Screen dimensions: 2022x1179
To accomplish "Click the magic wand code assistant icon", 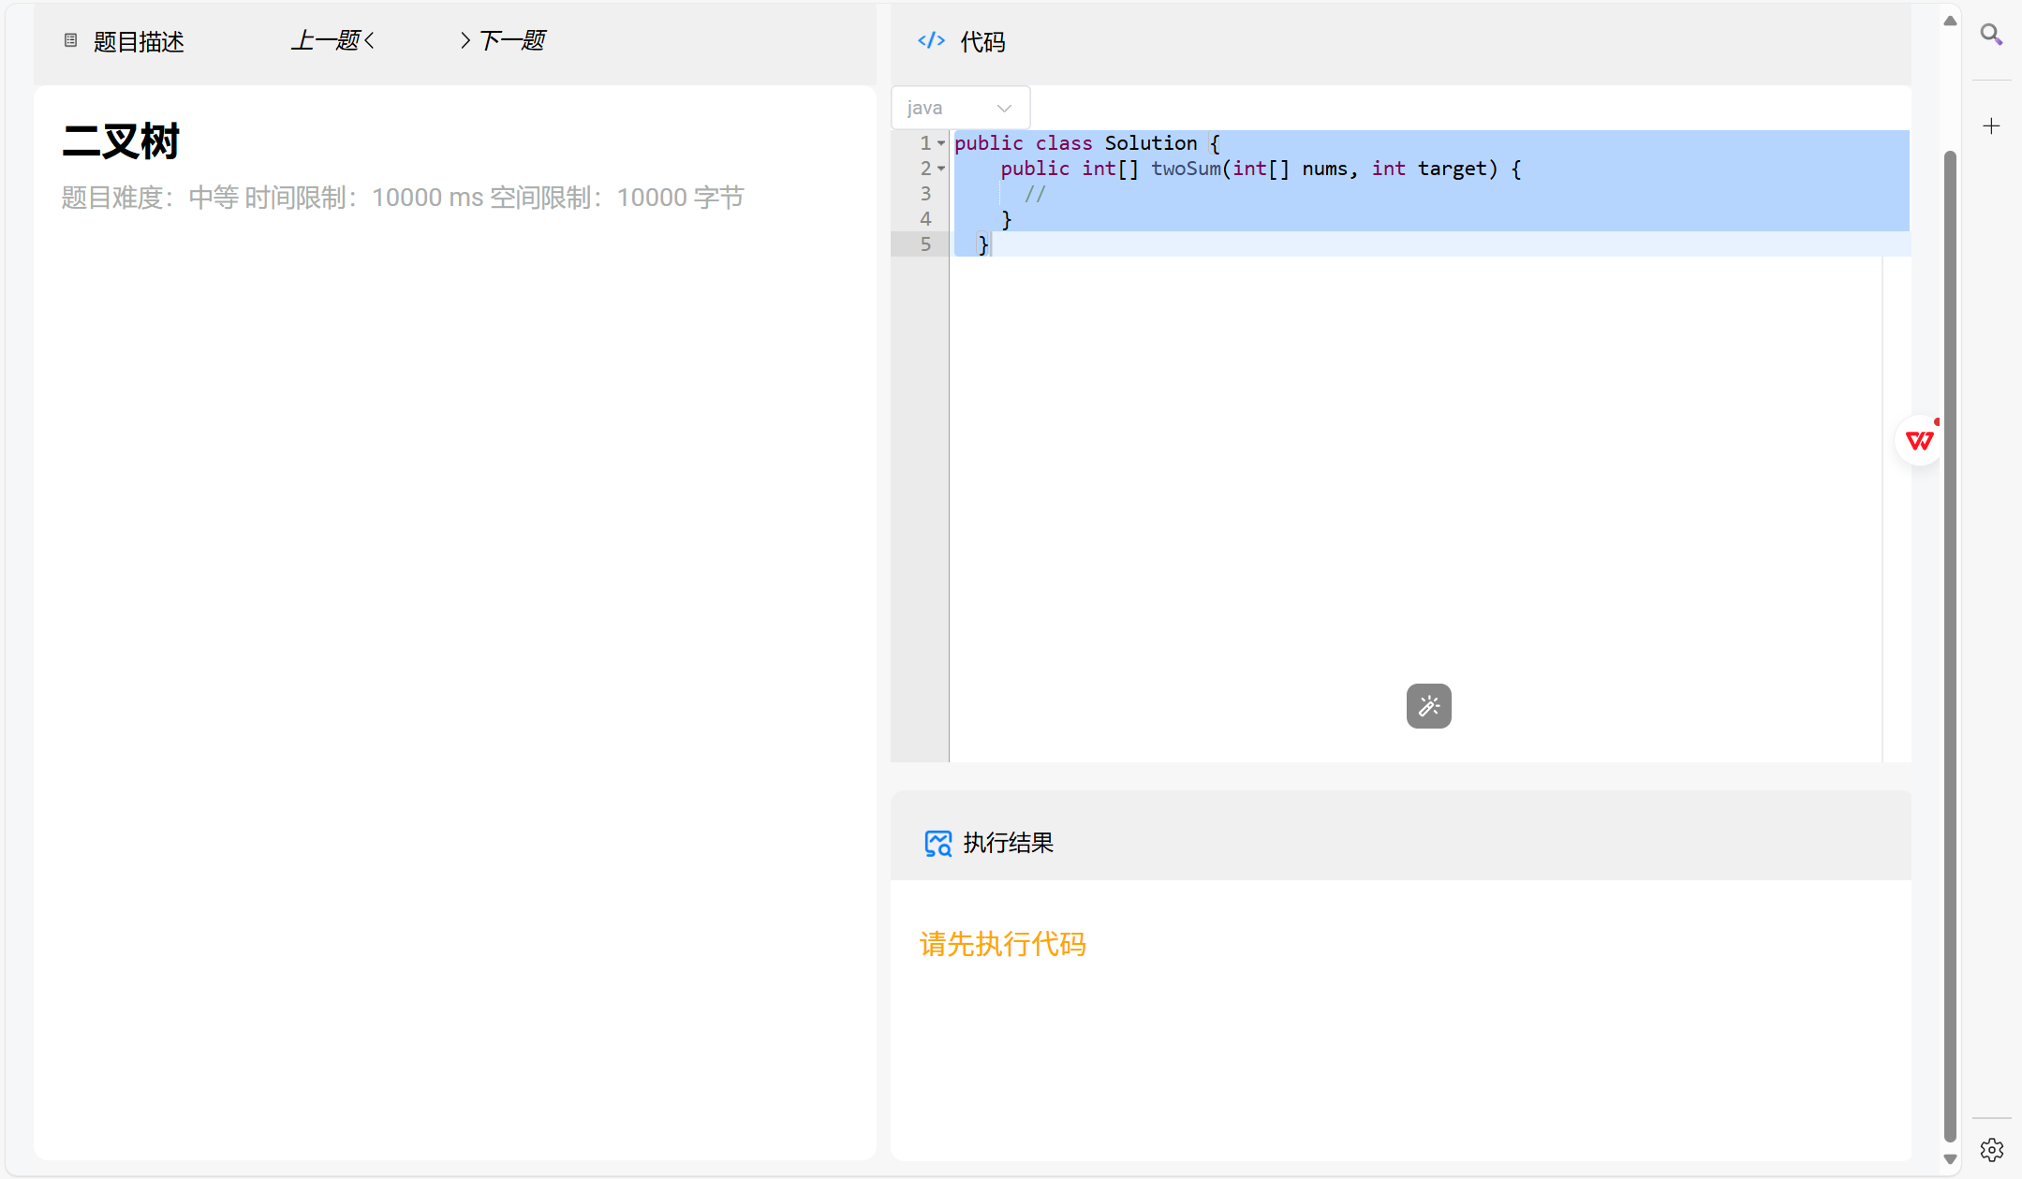I will 1428,706.
